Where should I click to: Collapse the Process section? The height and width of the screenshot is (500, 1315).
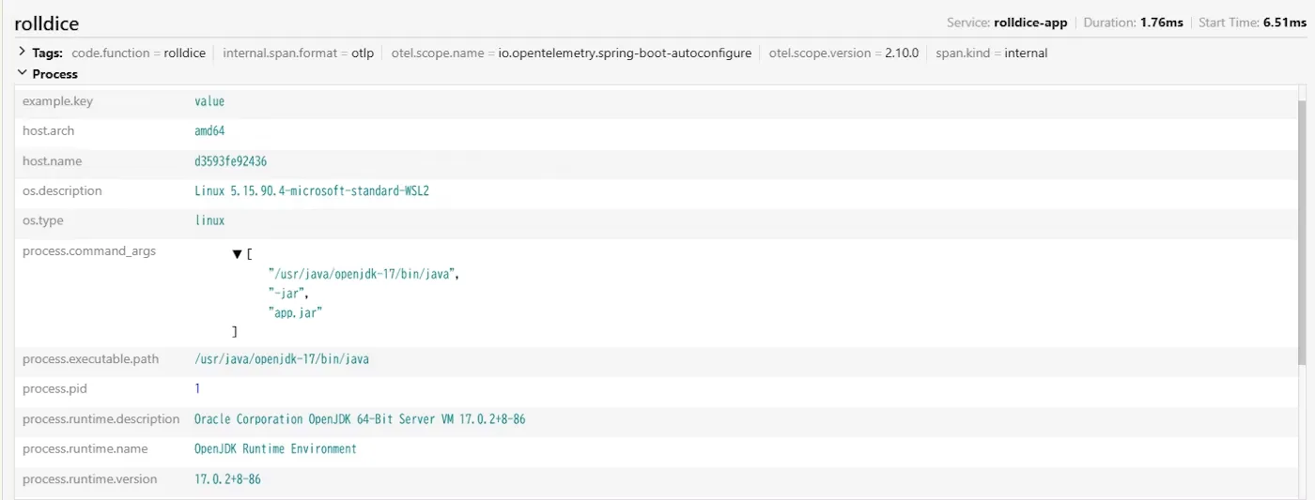click(x=22, y=73)
